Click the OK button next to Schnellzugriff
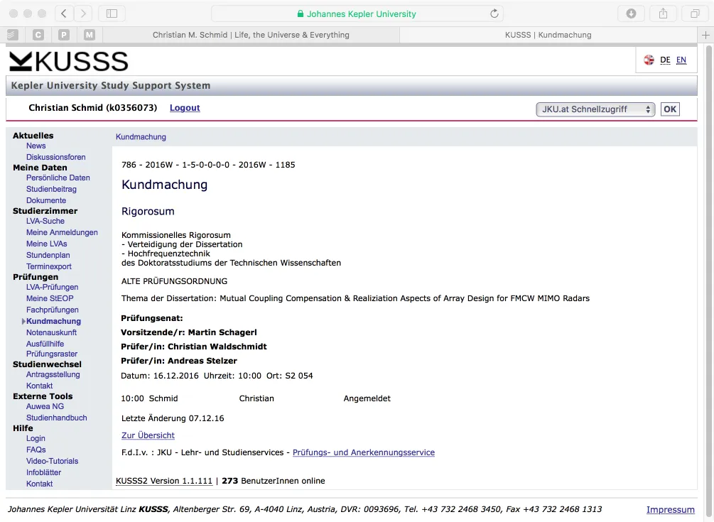 point(670,109)
